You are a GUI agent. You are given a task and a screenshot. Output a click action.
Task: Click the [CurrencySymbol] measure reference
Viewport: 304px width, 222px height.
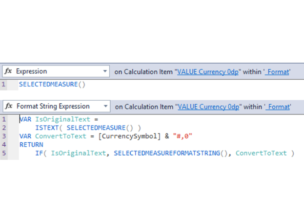pos(129,136)
